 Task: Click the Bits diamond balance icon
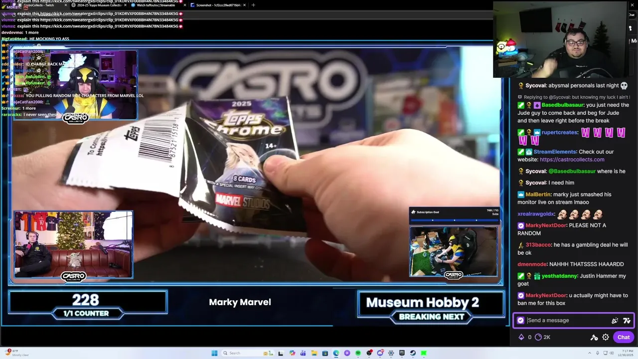click(521, 337)
